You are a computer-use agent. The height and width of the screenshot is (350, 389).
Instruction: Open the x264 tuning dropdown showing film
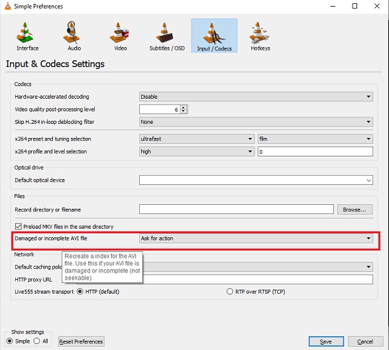point(315,139)
